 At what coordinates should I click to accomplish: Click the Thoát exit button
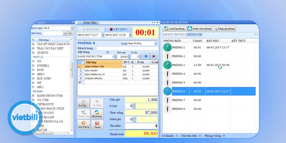[x=97, y=124]
